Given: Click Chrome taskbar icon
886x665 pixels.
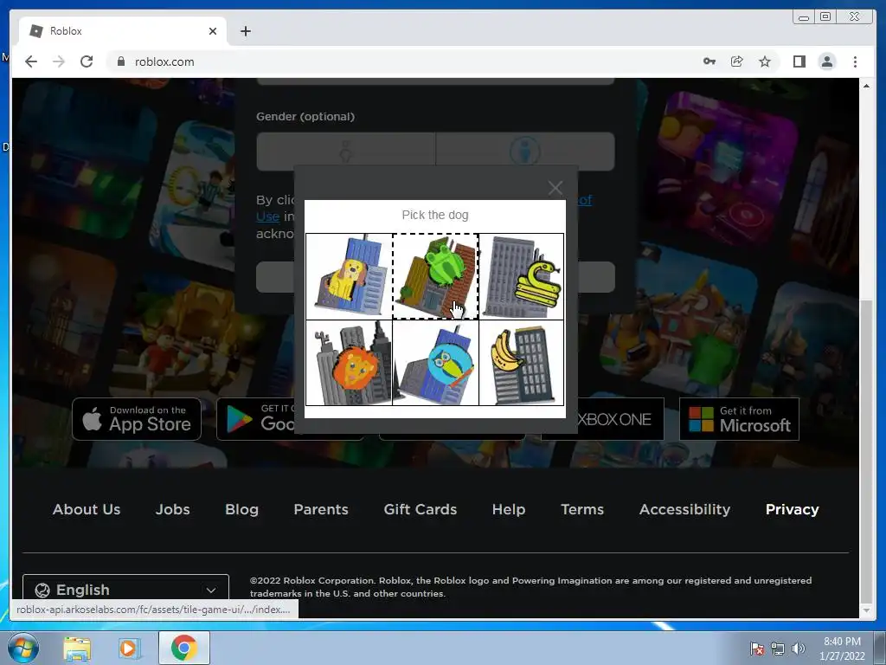Looking at the screenshot, I should coord(183,648).
